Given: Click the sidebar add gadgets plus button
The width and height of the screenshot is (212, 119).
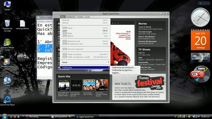Looking at the screenshot, I should click(200, 3).
